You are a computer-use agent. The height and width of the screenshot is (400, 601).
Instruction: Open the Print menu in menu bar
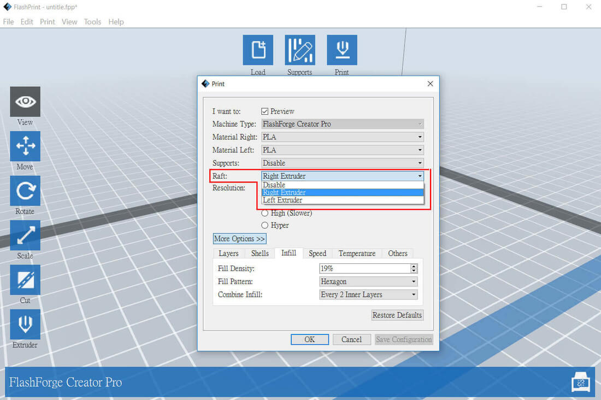pos(48,22)
